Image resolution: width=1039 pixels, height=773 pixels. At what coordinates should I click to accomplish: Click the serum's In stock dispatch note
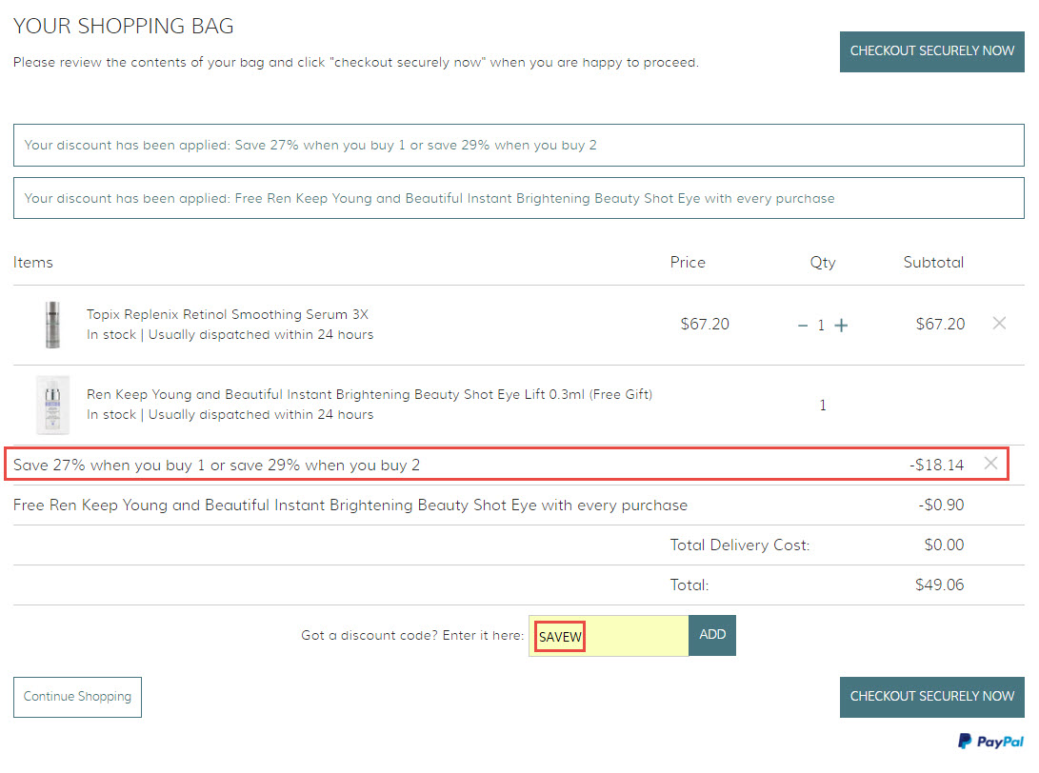pos(230,334)
